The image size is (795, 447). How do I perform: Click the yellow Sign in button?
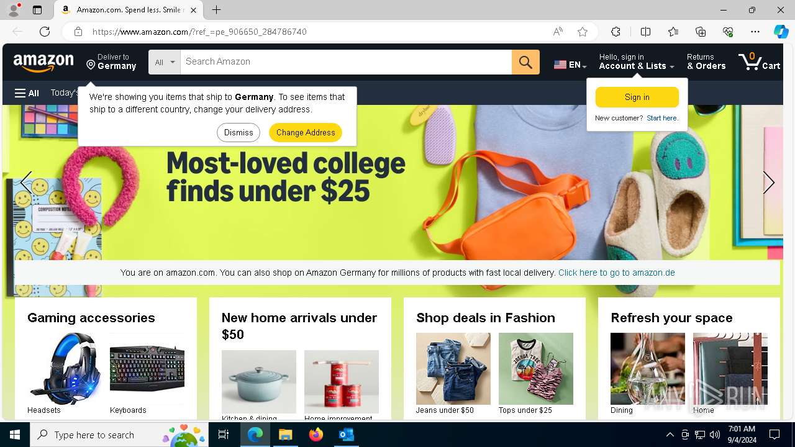(x=637, y=97)
